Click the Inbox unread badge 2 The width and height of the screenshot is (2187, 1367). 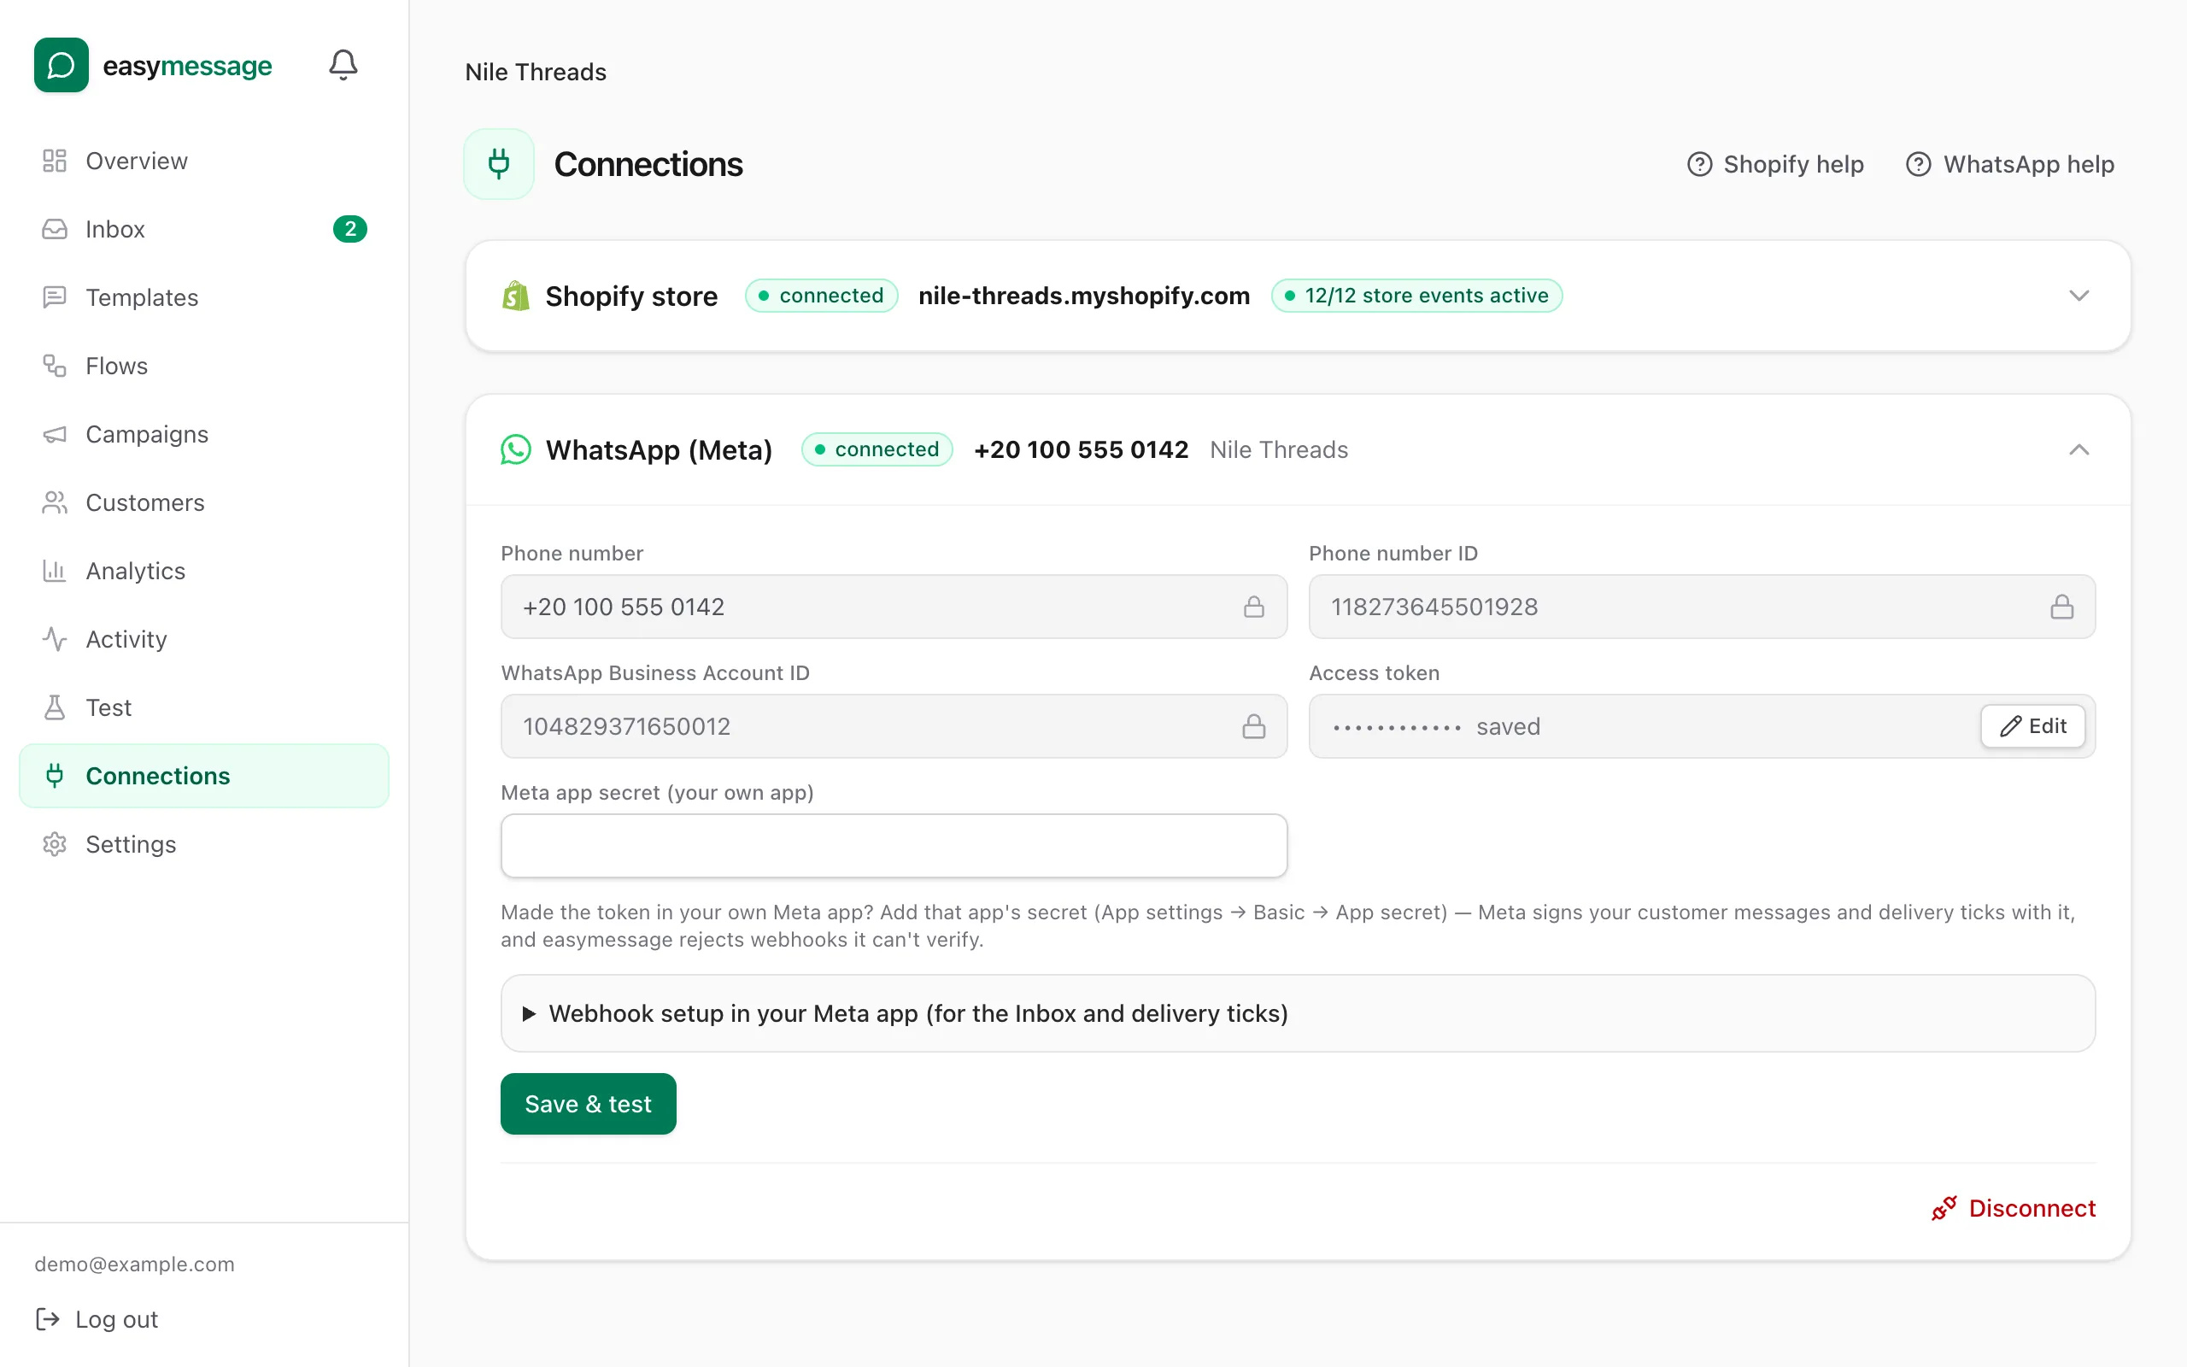coord(349,229)
